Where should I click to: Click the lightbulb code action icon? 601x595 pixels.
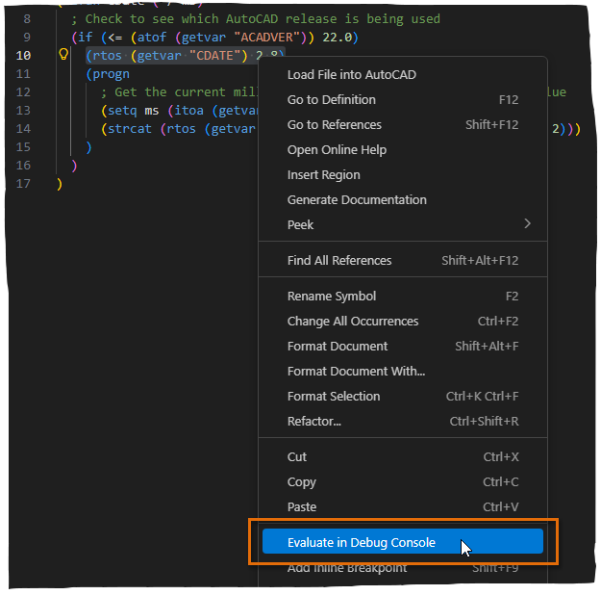click(64, 56)
